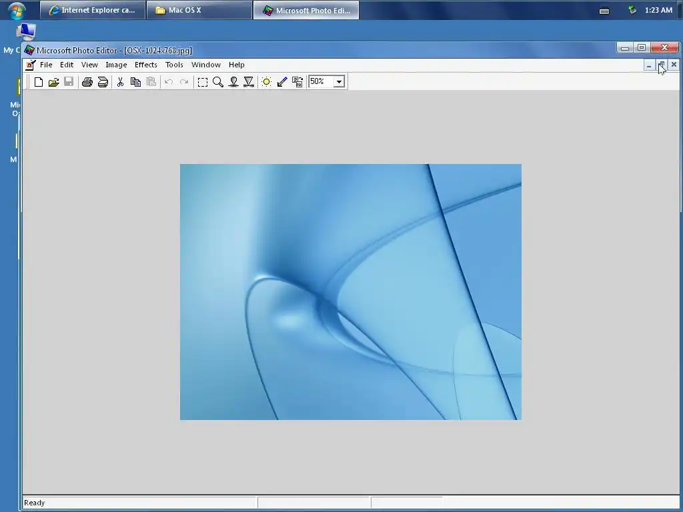
Task: Click the Paste clipboard icon
Action: coord(151,82)
